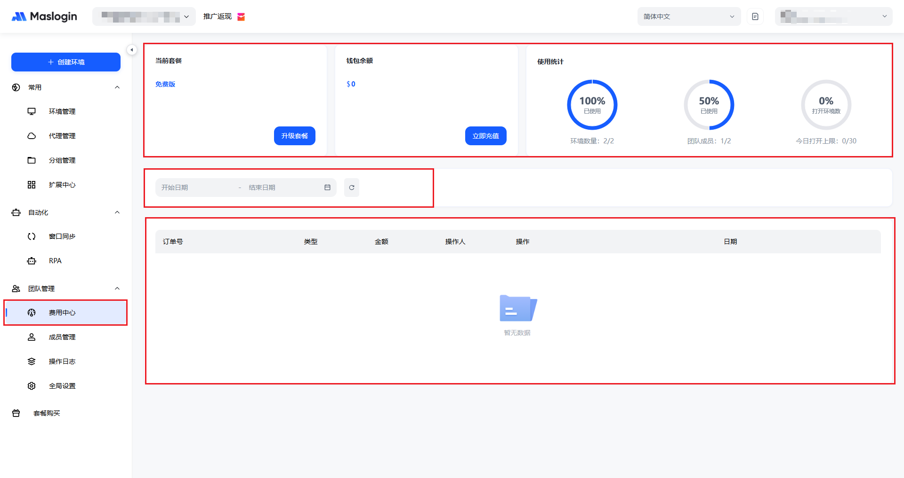Screen dimensions: 904x478
Task: Click the 升级套餐 button
Action: pos(294,136)
